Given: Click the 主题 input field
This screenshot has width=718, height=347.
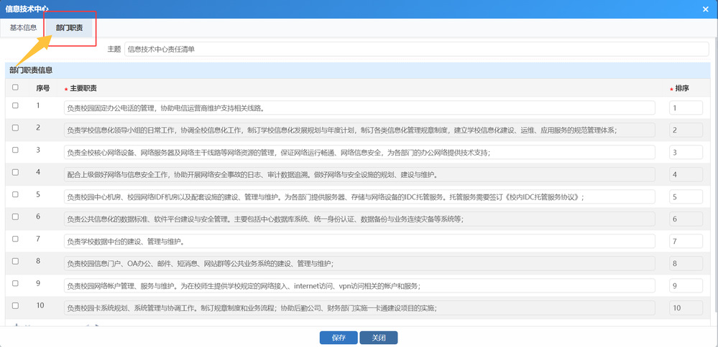Looking at the screenshot, I should pos(416,49).
